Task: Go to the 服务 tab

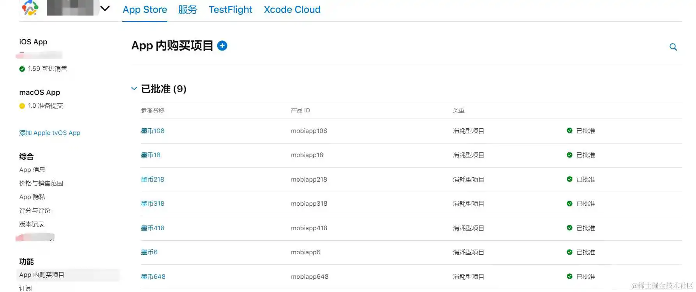Action: (x=188, y=9)
